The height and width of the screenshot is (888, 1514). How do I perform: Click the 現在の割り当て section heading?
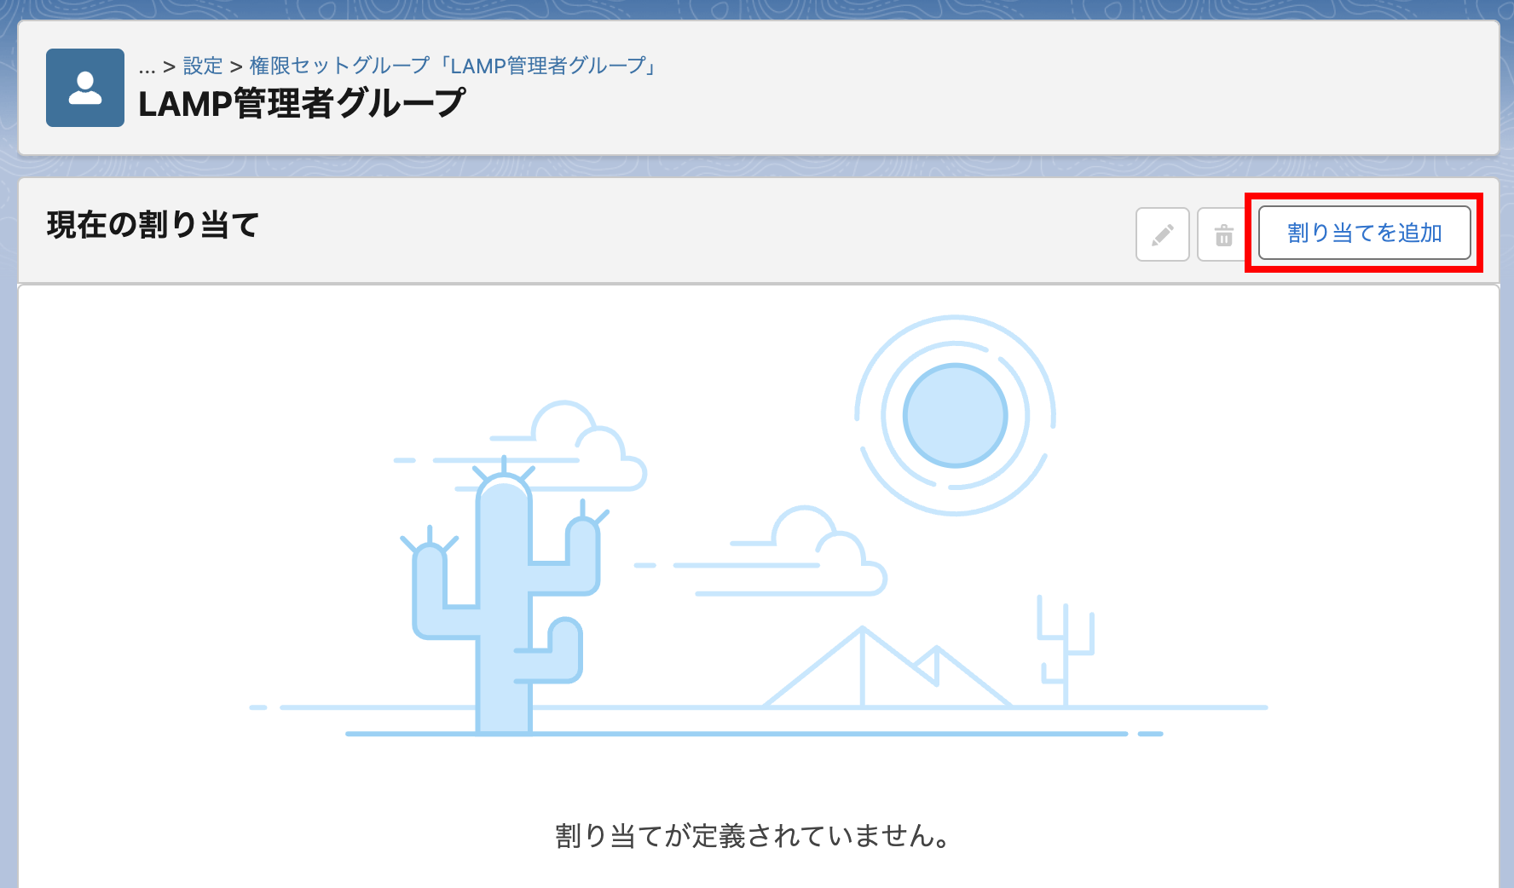click(x=153, y=225)
